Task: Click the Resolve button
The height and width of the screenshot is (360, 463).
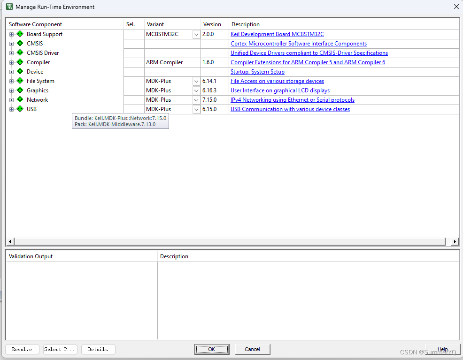Action: click(22, 349)
